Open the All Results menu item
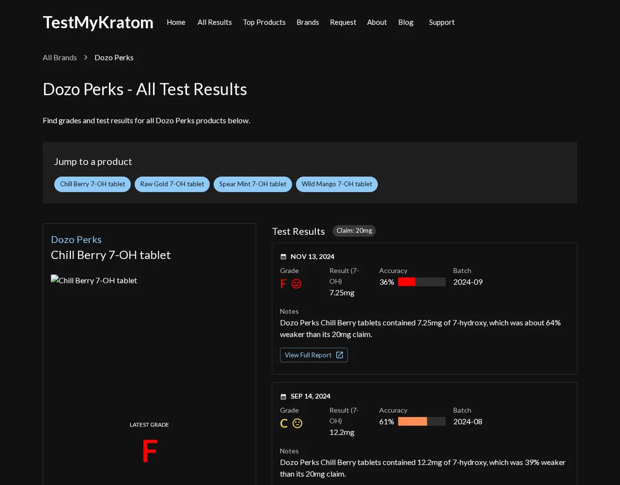 [214, 22]
